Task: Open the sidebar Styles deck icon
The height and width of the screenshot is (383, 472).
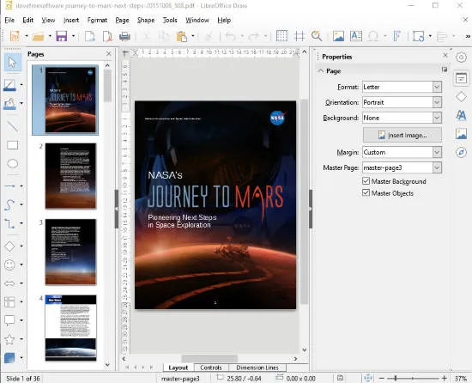Action: click(x=461, y=115)
